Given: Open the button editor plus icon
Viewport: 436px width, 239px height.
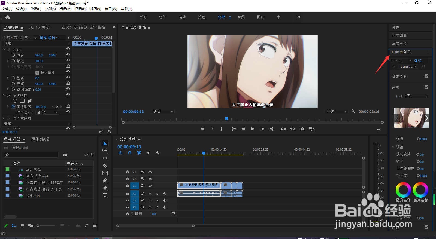Looking at the screenshot, I should pyautogui.click(x=379, y=130).
